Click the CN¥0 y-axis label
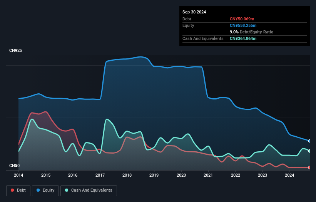Viewport: 316px width, 202px height. (x=15, y=166)
